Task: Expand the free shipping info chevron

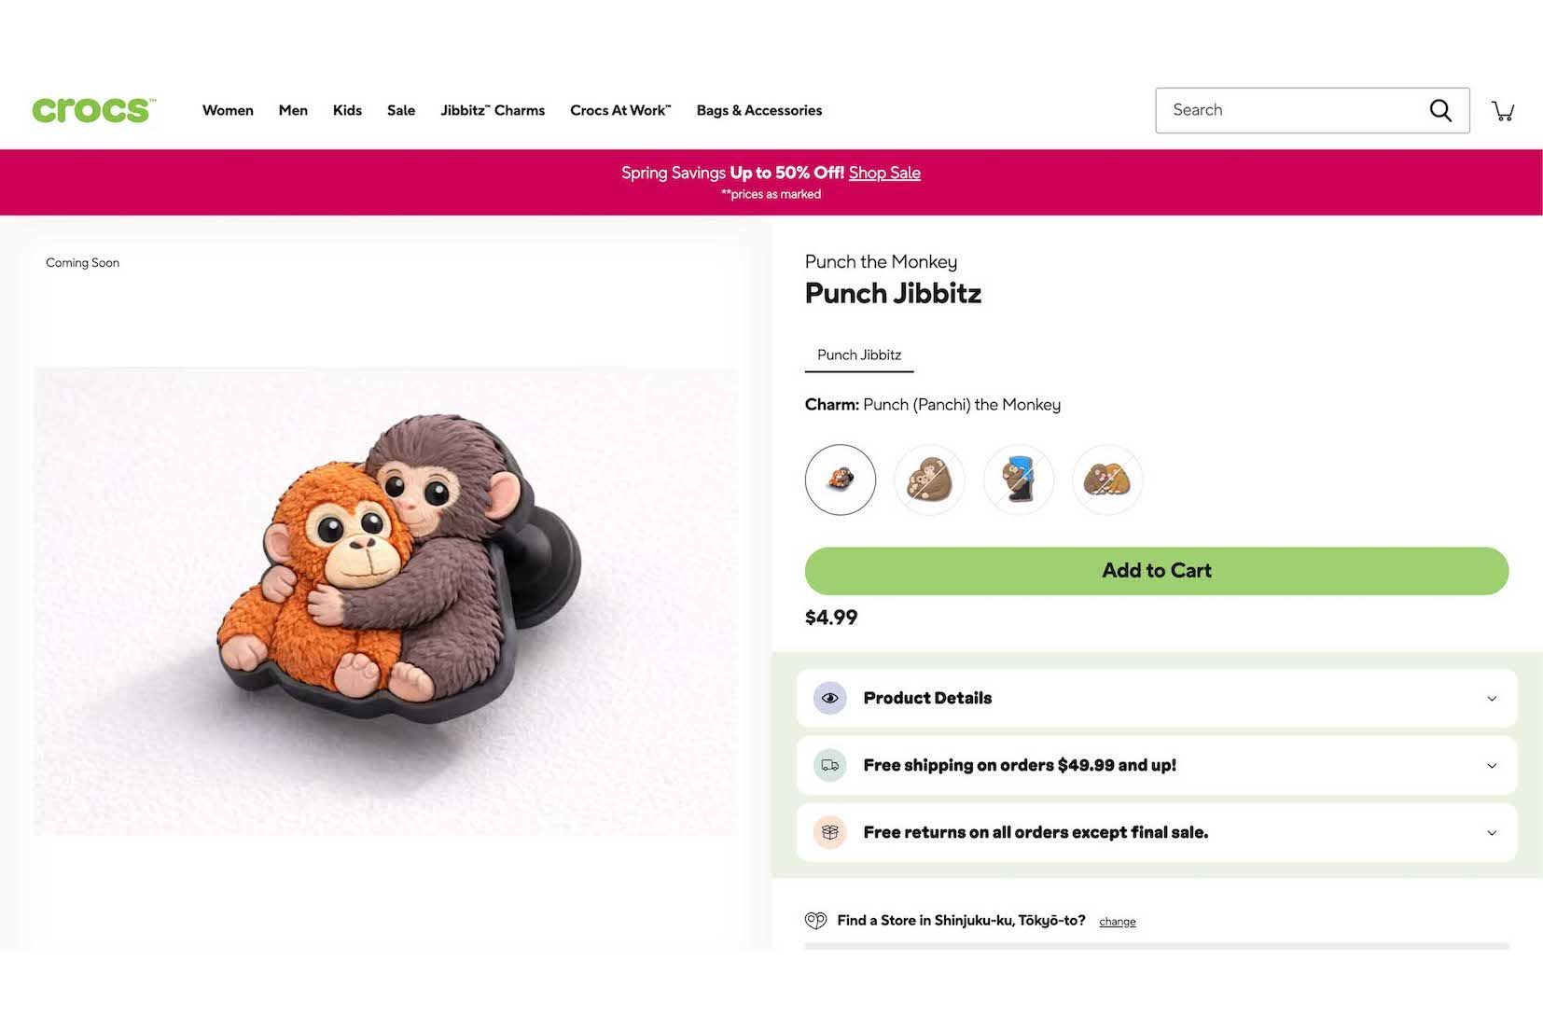Action: [x=1491, y=766]
